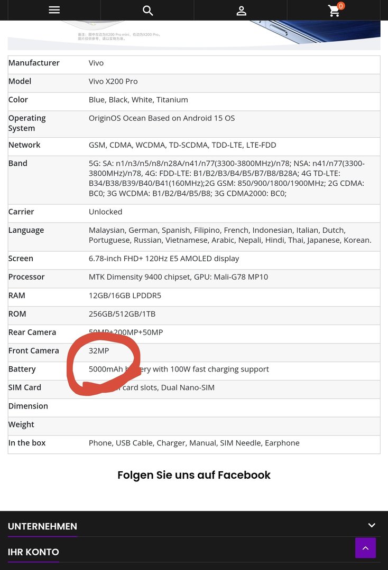388x570 pixels.
Task: Click the purple scroll-to-top arrow button
Action: (x=365, y=548)
